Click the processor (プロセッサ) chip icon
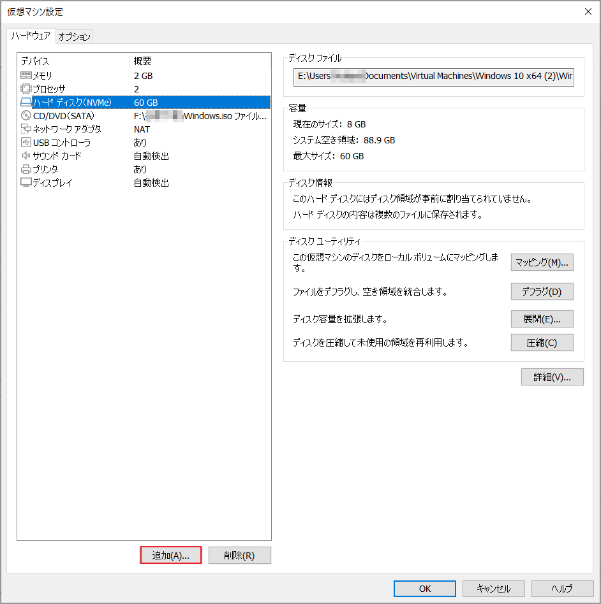Image resolution: width=601 pixels, height=604 pixels. (x=26, y=89)
